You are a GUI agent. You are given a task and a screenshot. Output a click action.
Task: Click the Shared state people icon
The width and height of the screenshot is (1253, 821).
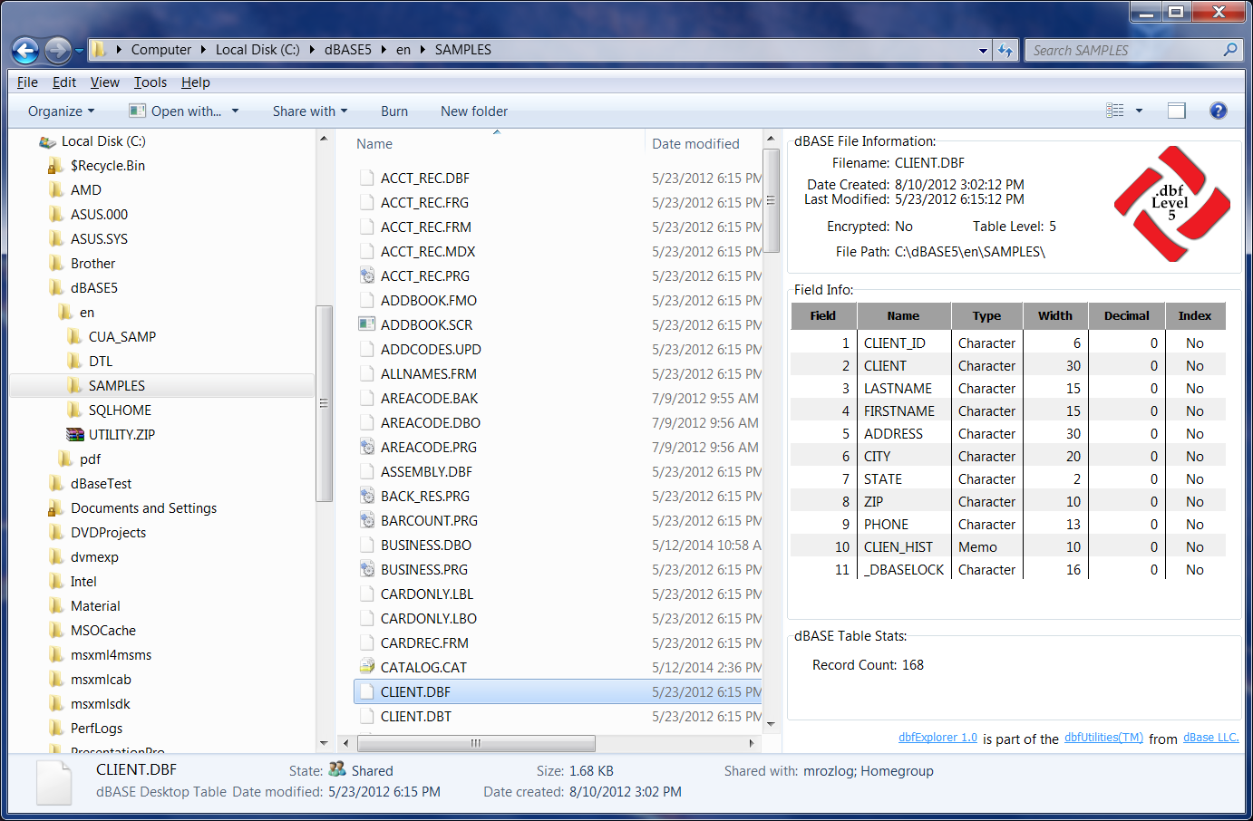coord(337,769)
